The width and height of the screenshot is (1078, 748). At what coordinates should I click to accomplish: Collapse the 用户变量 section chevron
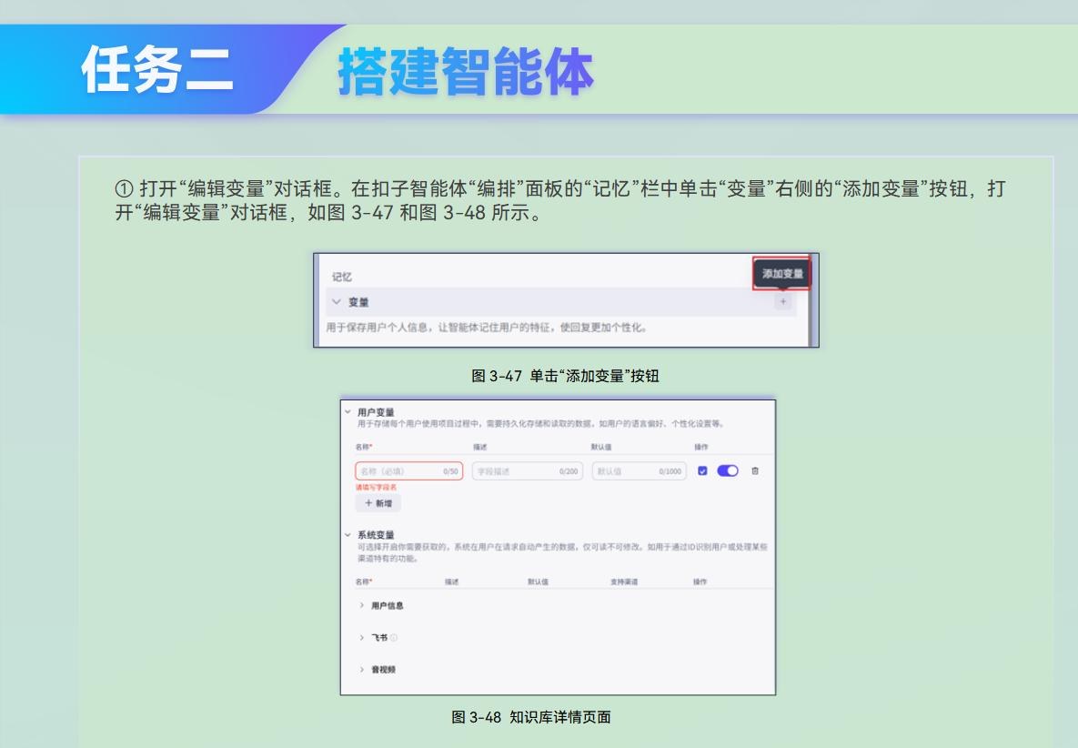click(x=348, y=412)
